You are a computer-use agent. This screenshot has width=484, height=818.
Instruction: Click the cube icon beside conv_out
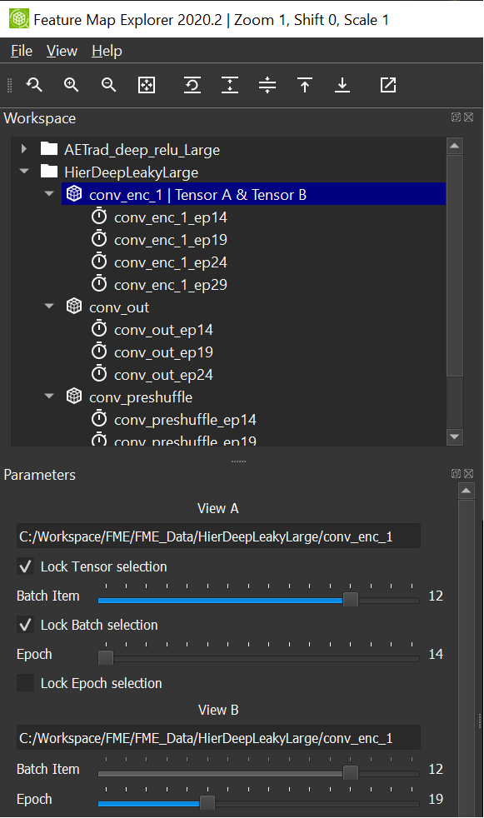[x=74, y=306]
